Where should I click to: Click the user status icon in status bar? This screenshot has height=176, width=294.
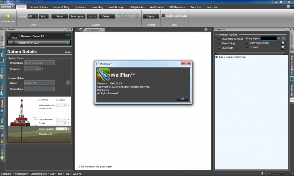262,174
